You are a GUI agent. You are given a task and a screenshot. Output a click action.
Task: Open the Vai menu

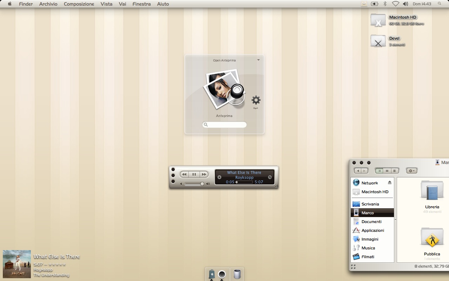pyautogui.click(x=122, y=4)
